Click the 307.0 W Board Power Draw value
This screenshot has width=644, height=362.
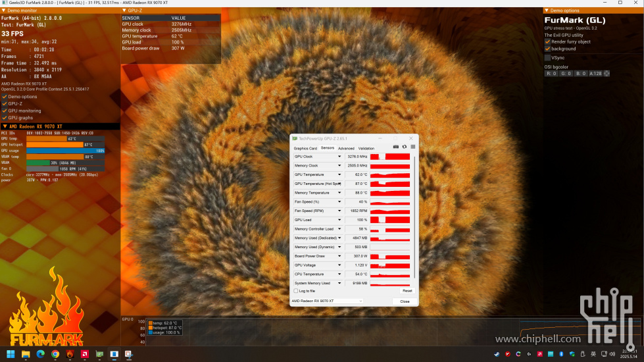click(x=357, y=256)
